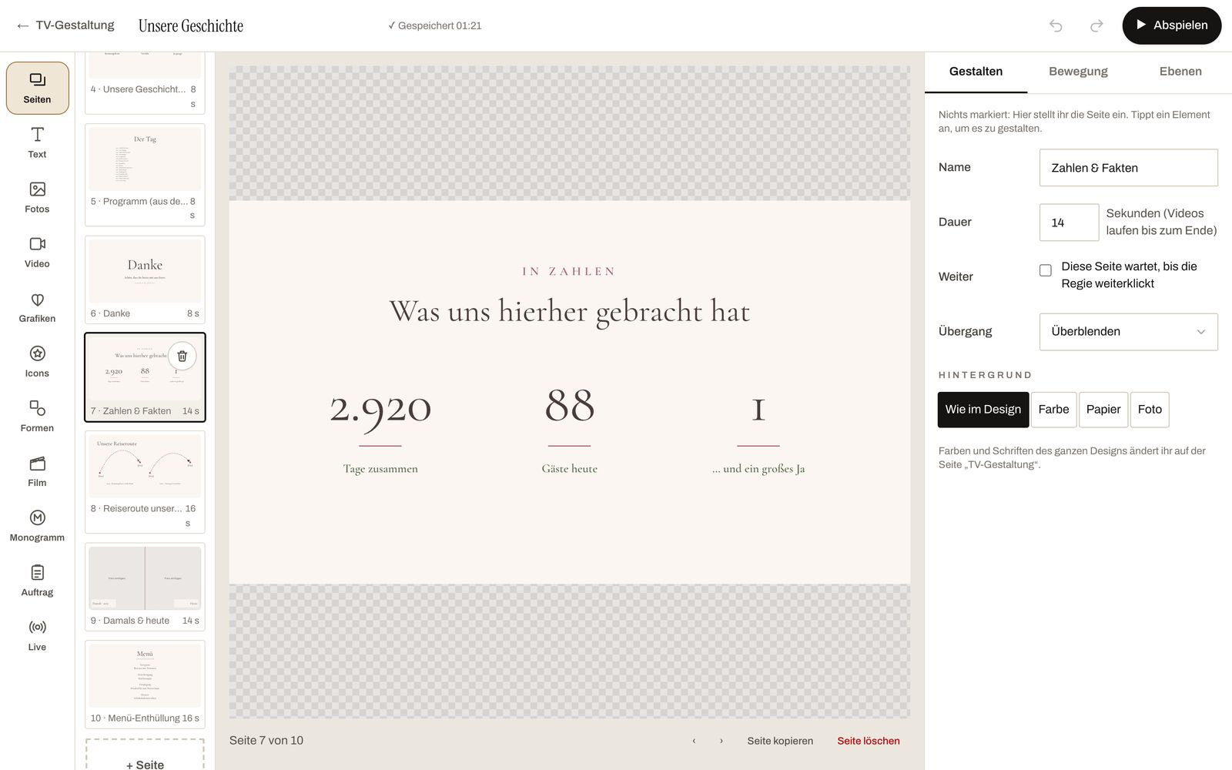This screenshot has height=770, width=1232.
Task: Click the number '2.920' on canvas
Action: [380, 408]
